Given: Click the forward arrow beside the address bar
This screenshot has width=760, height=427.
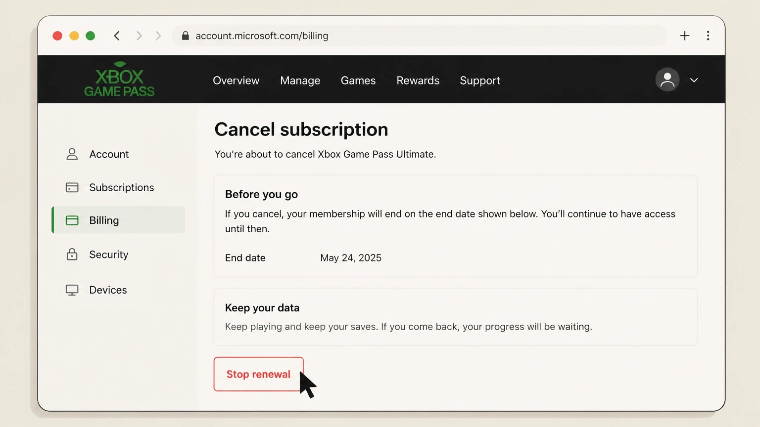Looking at the screenshot, I should [158, 36].
